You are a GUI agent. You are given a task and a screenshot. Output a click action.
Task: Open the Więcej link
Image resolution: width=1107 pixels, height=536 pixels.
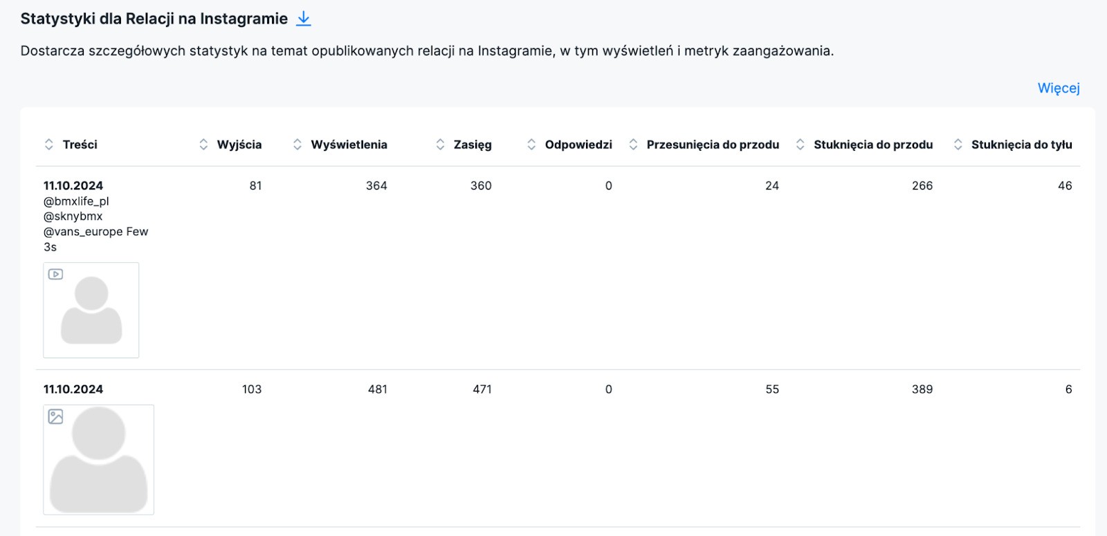pos(1058,88)
